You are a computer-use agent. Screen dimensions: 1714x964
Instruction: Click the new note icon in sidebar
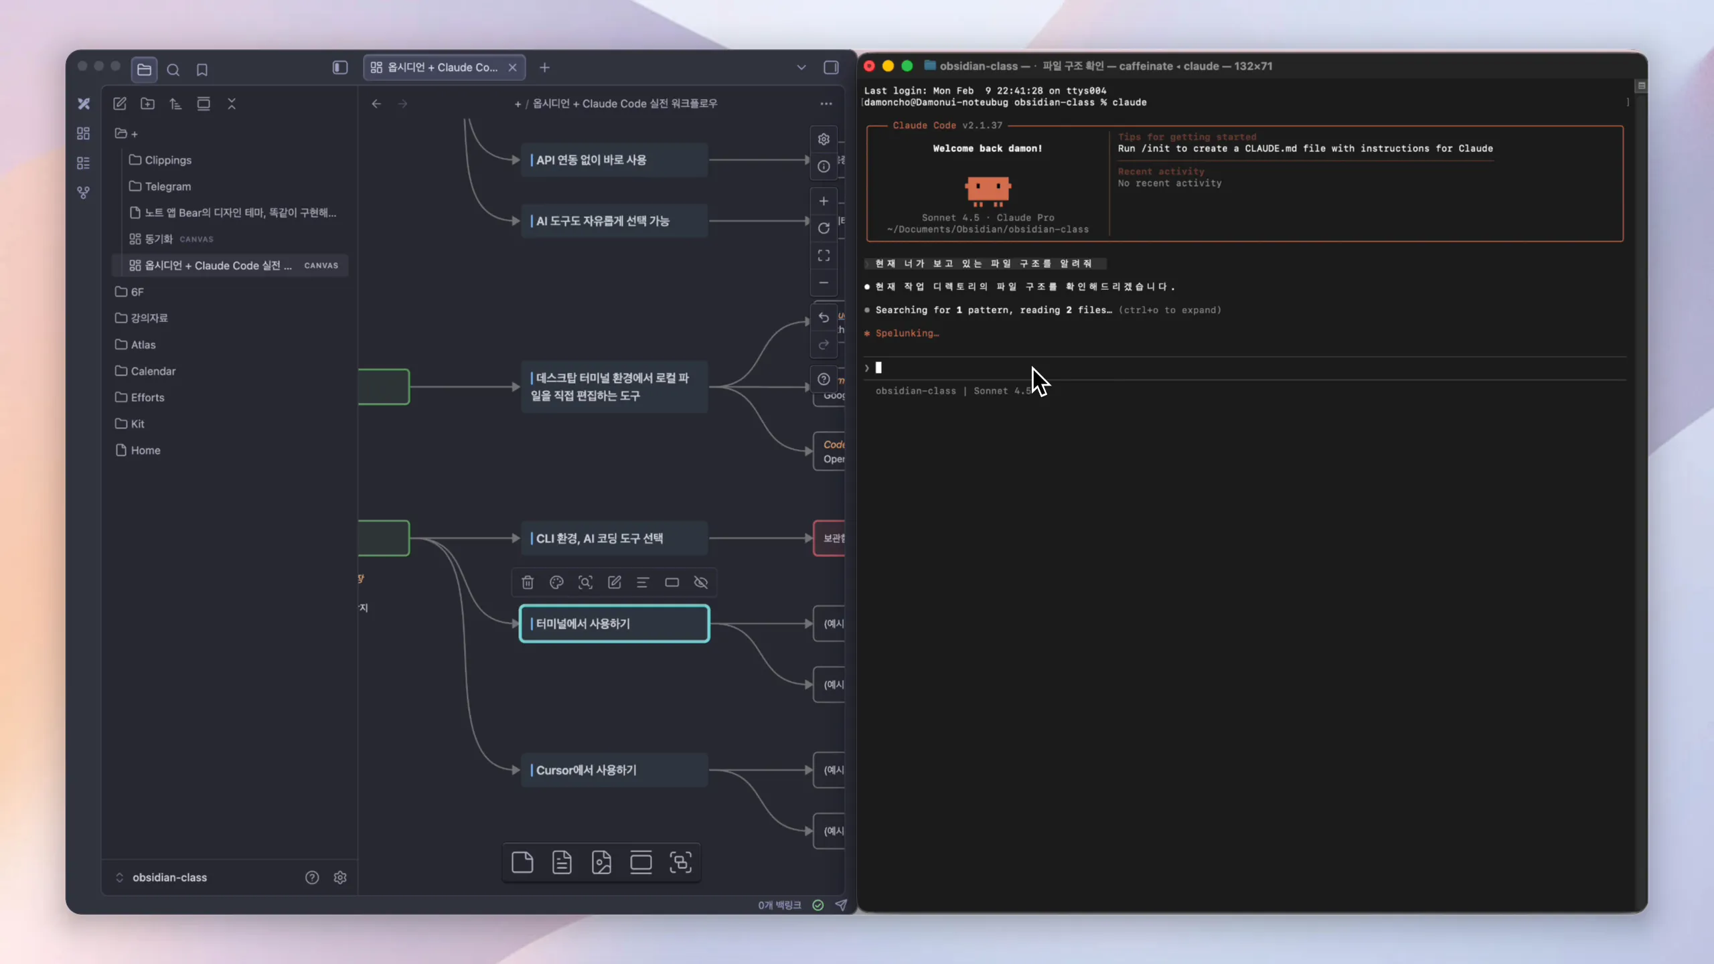pyautogui.click(x=120, y=104)
